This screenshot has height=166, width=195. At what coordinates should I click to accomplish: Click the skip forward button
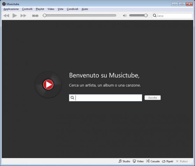(x=23, y=16)
